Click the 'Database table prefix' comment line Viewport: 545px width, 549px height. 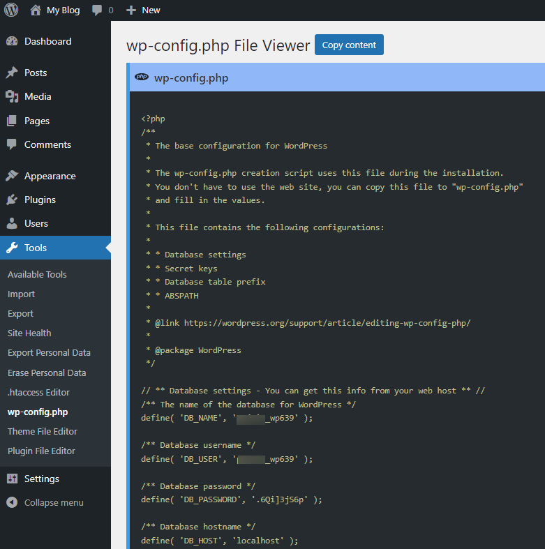point(206,282)
